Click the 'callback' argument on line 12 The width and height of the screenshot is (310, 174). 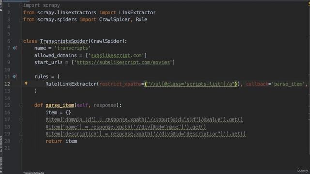point(257,84)
